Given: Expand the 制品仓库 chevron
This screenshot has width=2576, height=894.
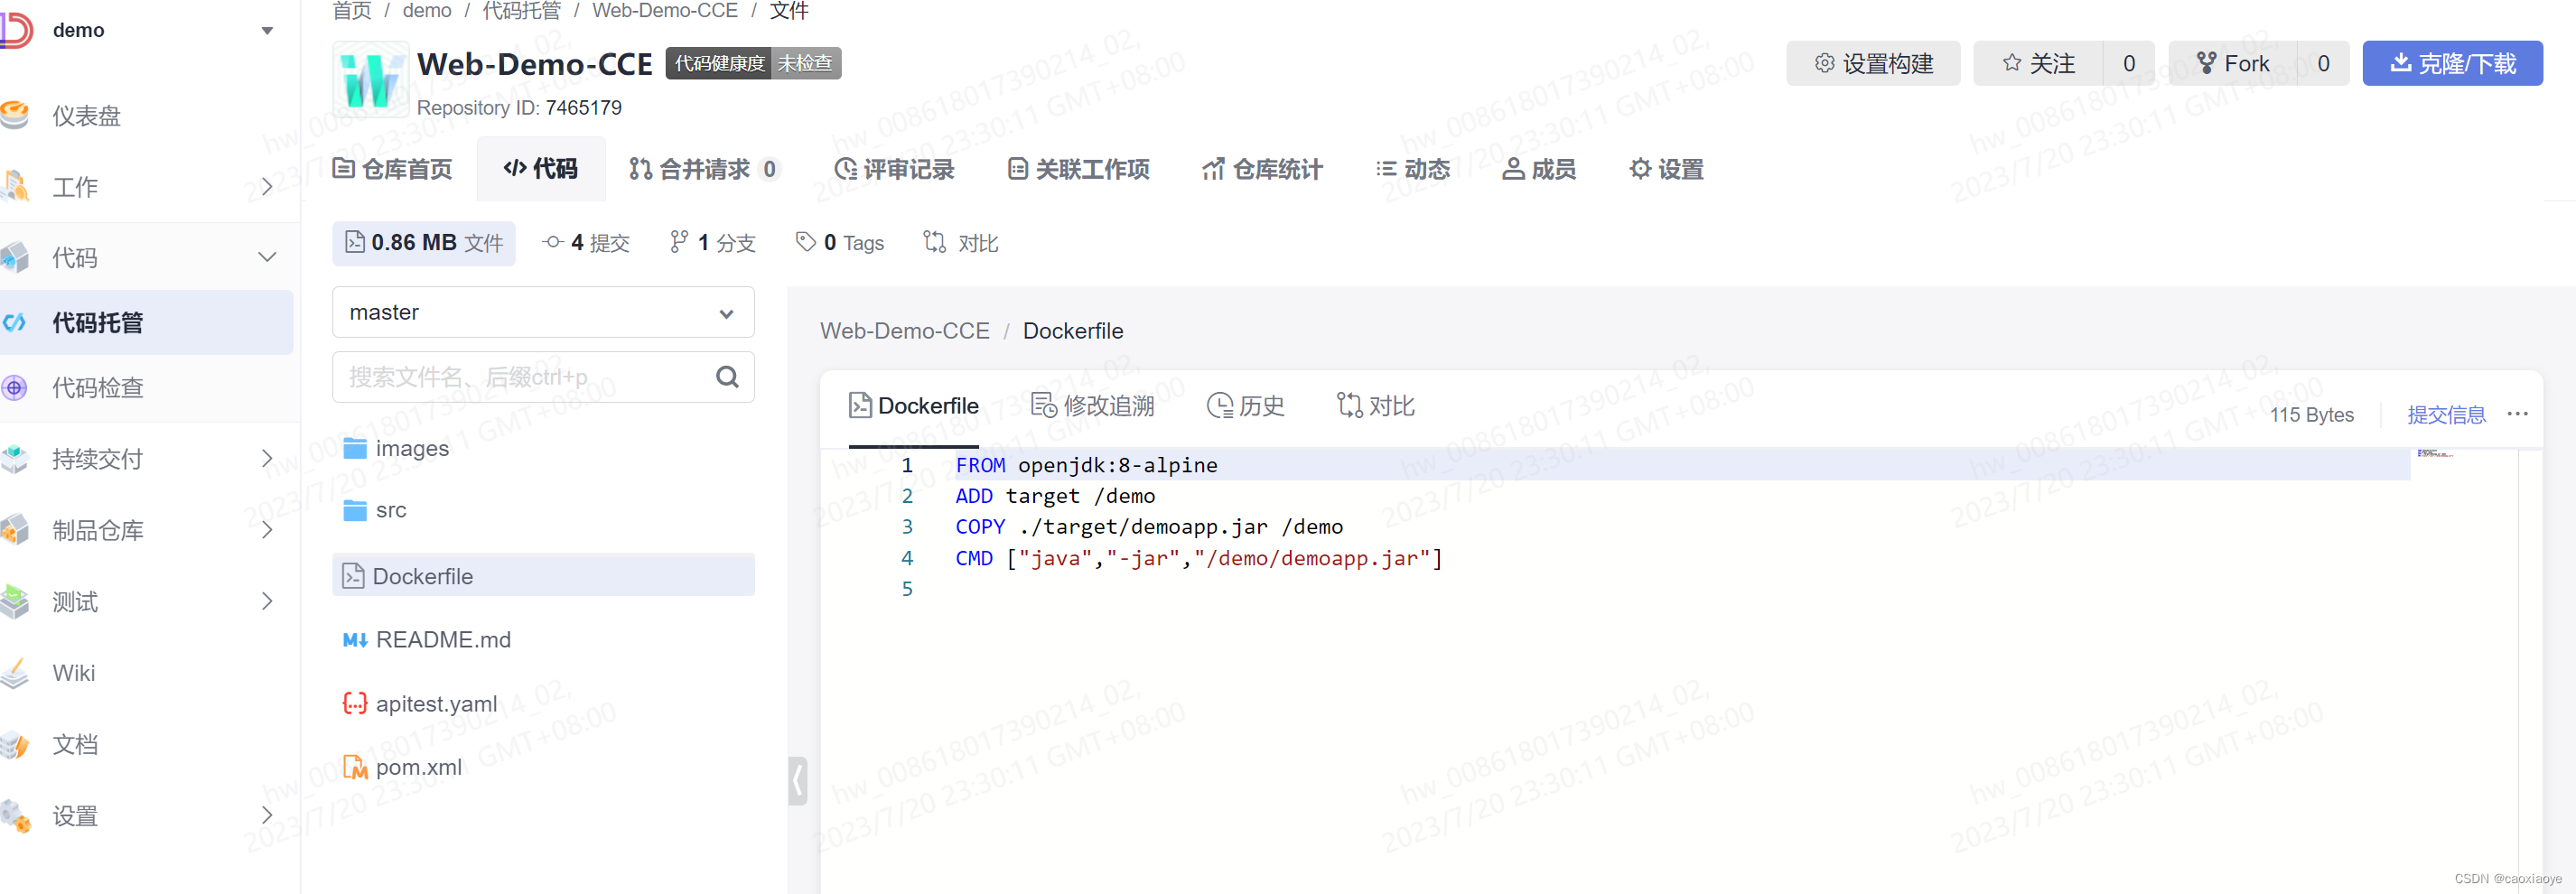Looking at the screenshot, I should 267,530.
